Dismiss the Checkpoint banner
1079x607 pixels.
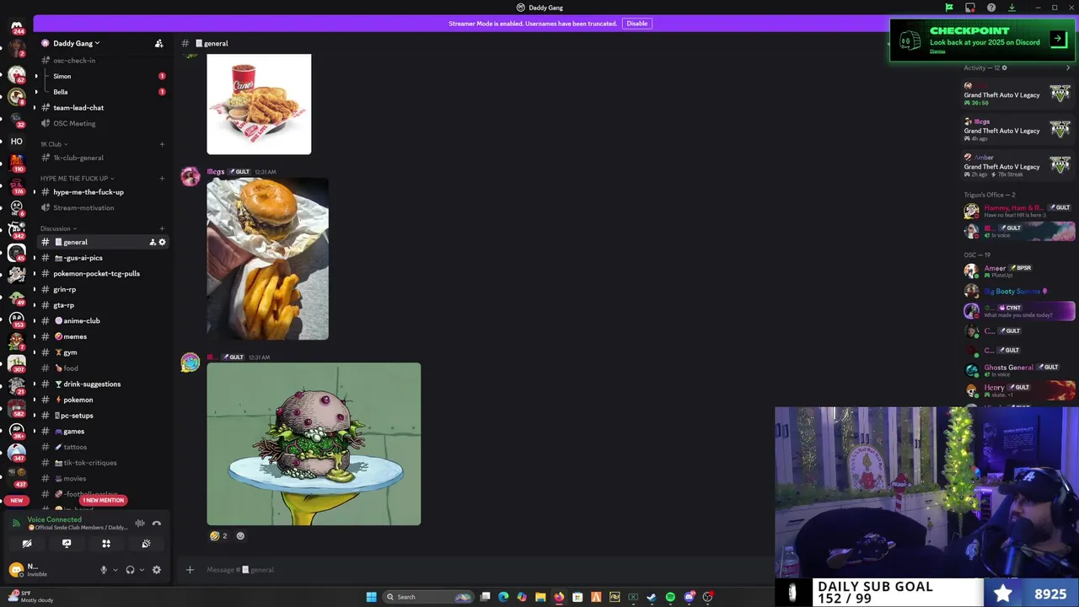(x=937, y=51)
